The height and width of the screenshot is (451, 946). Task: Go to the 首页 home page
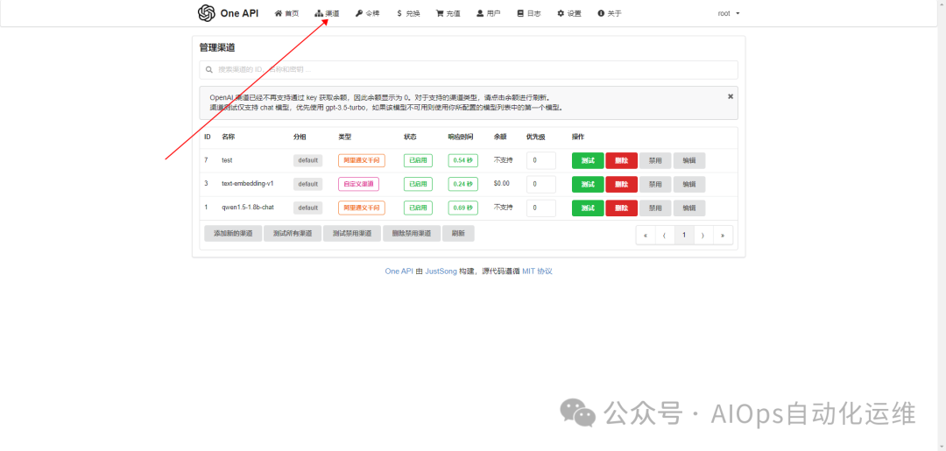[286, 13]
